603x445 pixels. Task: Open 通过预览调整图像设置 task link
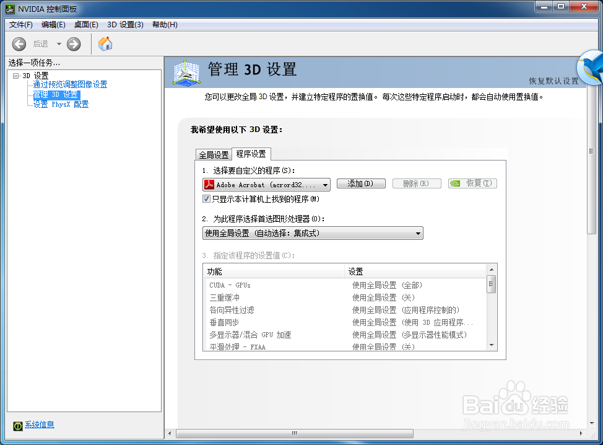(x=70, y=84)
